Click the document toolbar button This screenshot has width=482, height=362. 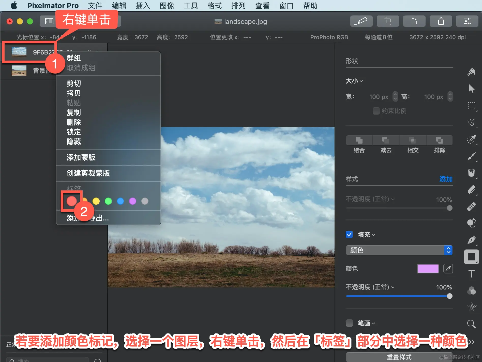point(414,21)
